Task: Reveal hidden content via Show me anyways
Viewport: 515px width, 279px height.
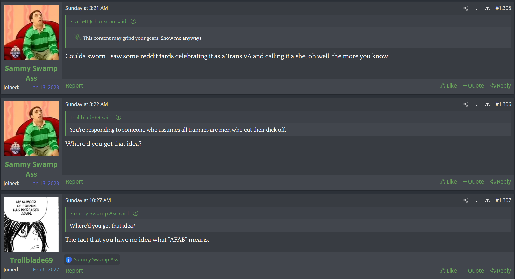Action: (x=181, y=38)
